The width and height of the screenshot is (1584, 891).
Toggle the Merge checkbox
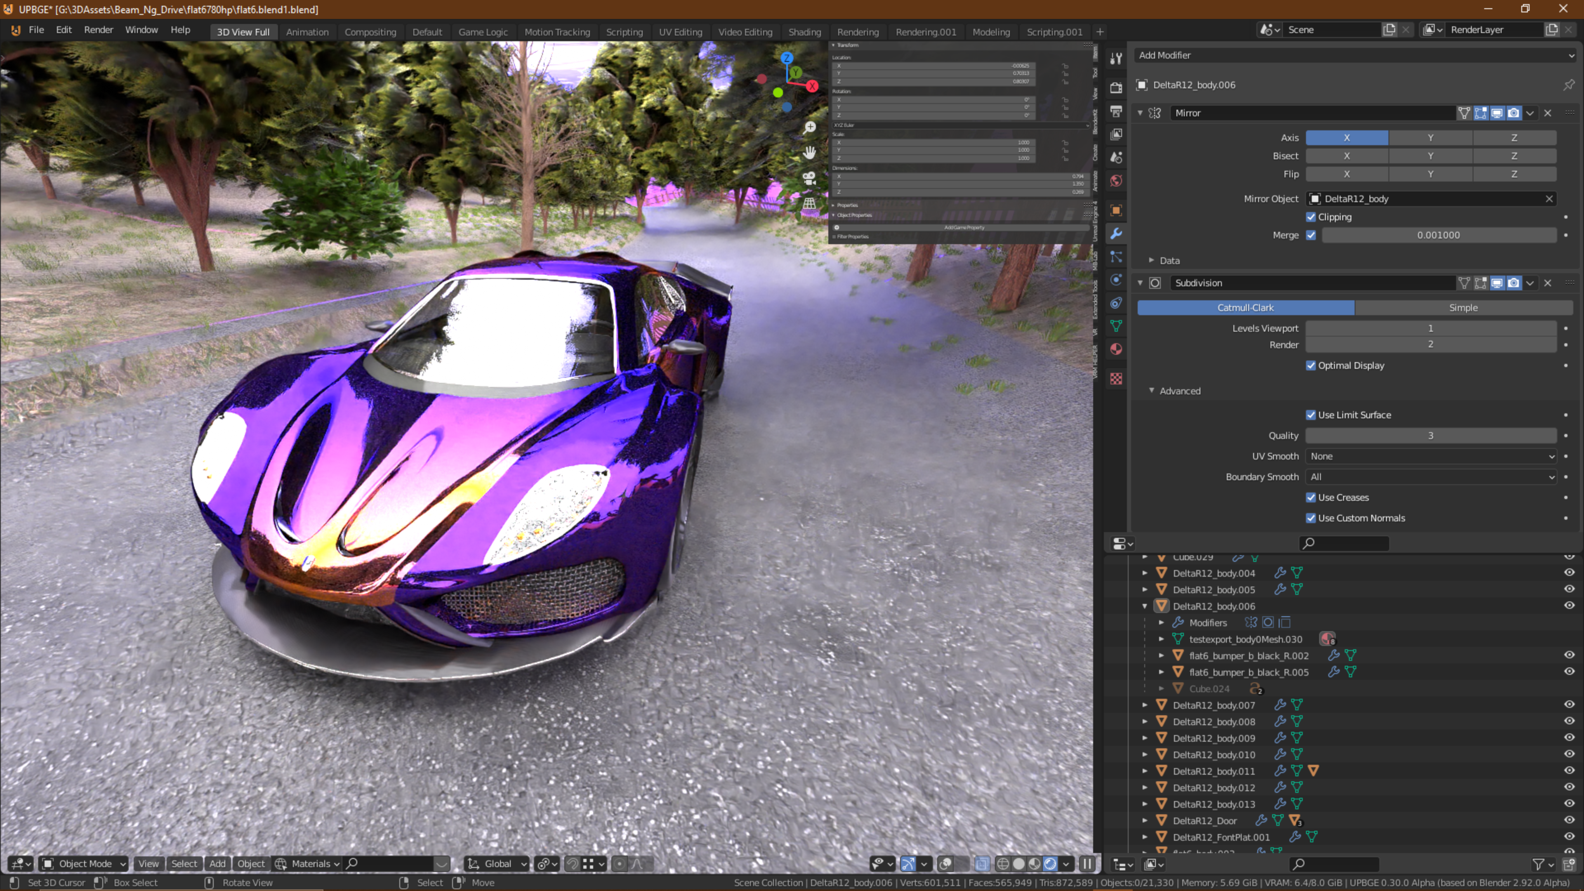1311,235
